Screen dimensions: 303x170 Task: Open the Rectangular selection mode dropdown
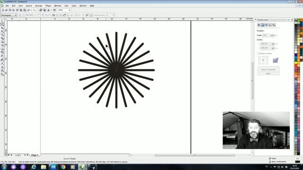tap(16, 15)
